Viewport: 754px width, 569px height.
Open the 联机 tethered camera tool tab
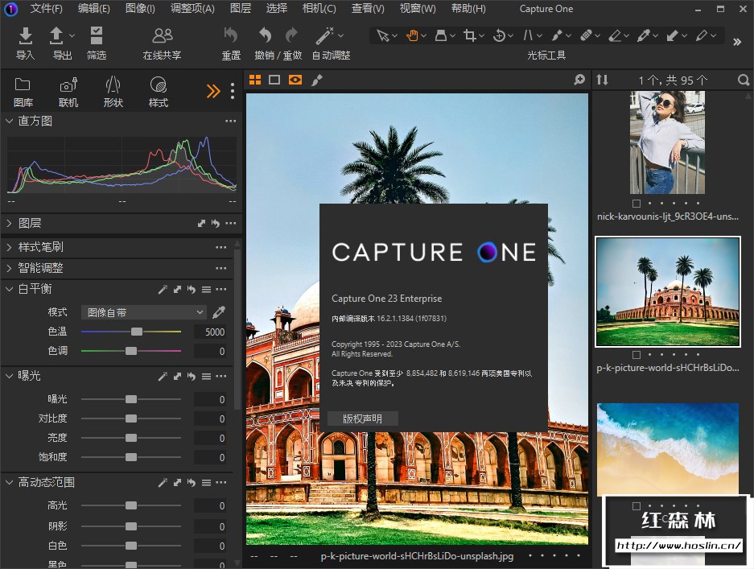(68, 85)
